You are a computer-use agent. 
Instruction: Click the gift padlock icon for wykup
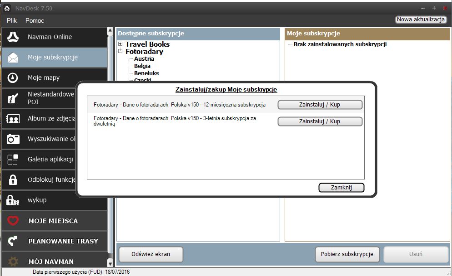[13, 200]
